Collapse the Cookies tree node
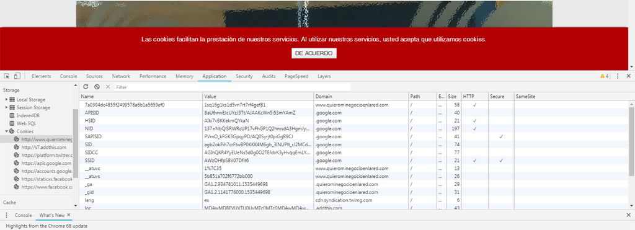 pyautogui.click(x=6, y=131)
